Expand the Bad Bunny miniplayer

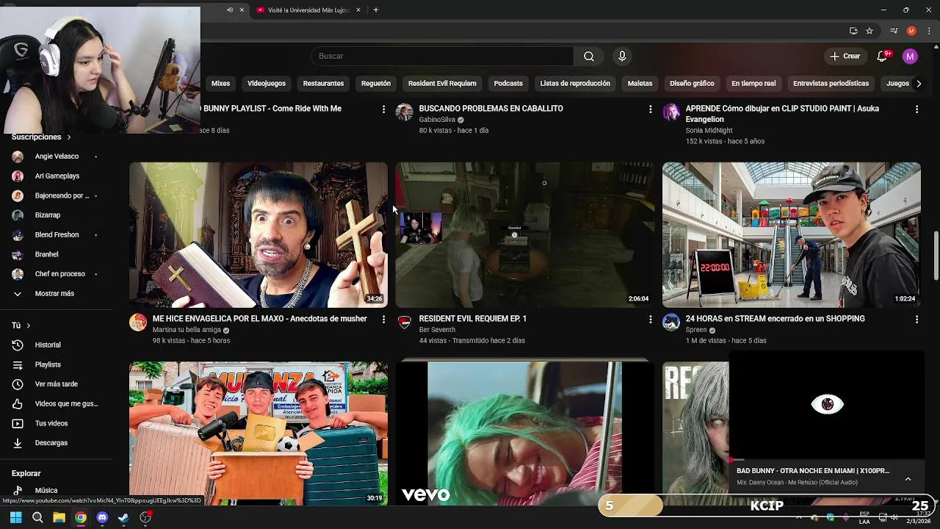coord(908,479)
